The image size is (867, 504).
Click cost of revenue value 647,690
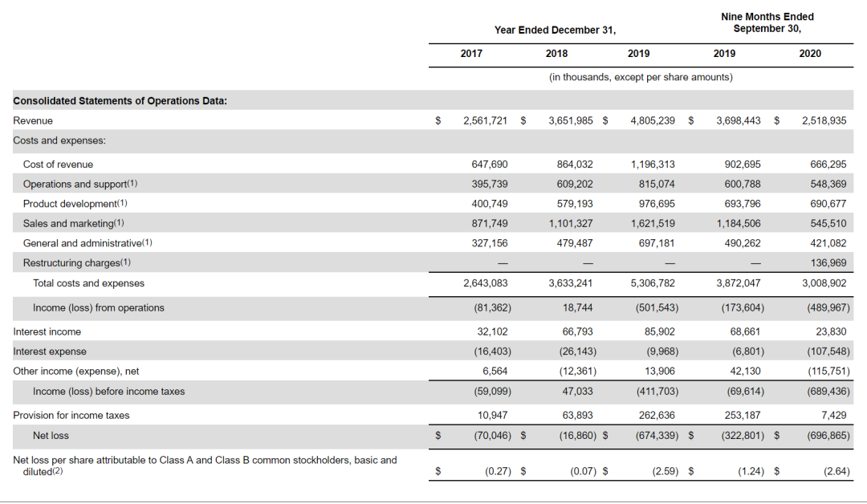point(490,165)
